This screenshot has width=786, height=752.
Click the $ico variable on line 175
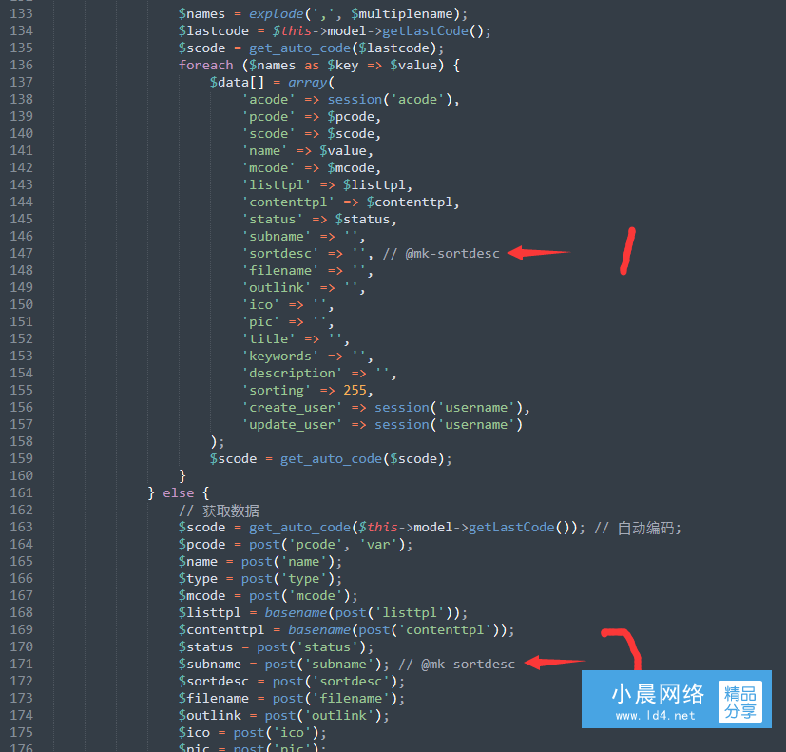click(x=194, y=733)
